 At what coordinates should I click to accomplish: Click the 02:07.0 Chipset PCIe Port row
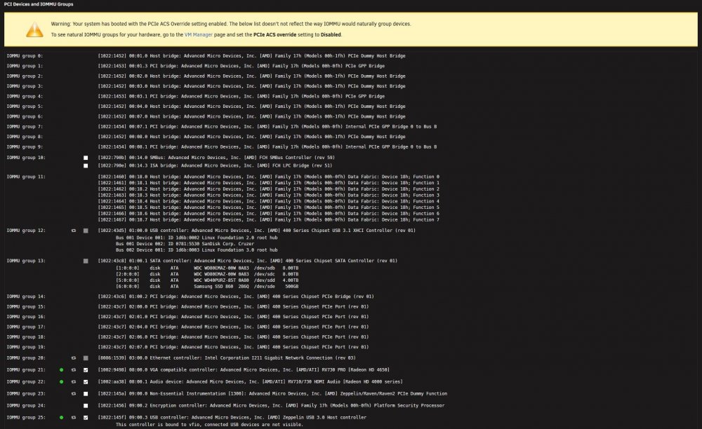pyautogui.click(x=233, y=347)
